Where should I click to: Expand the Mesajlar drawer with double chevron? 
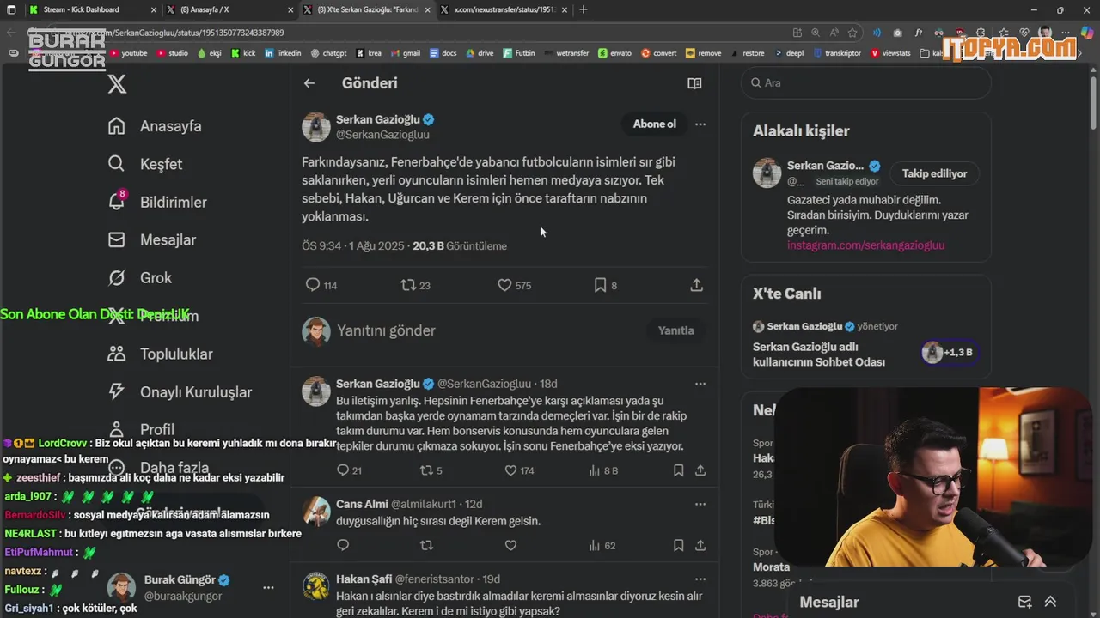click(x=1050, y=602)
